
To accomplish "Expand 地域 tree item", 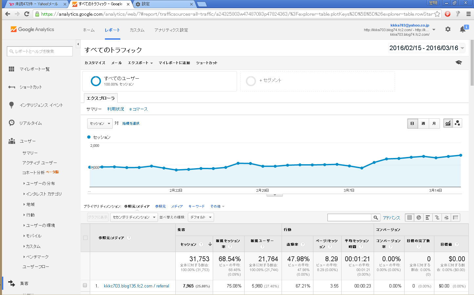I will click(29, 204).
